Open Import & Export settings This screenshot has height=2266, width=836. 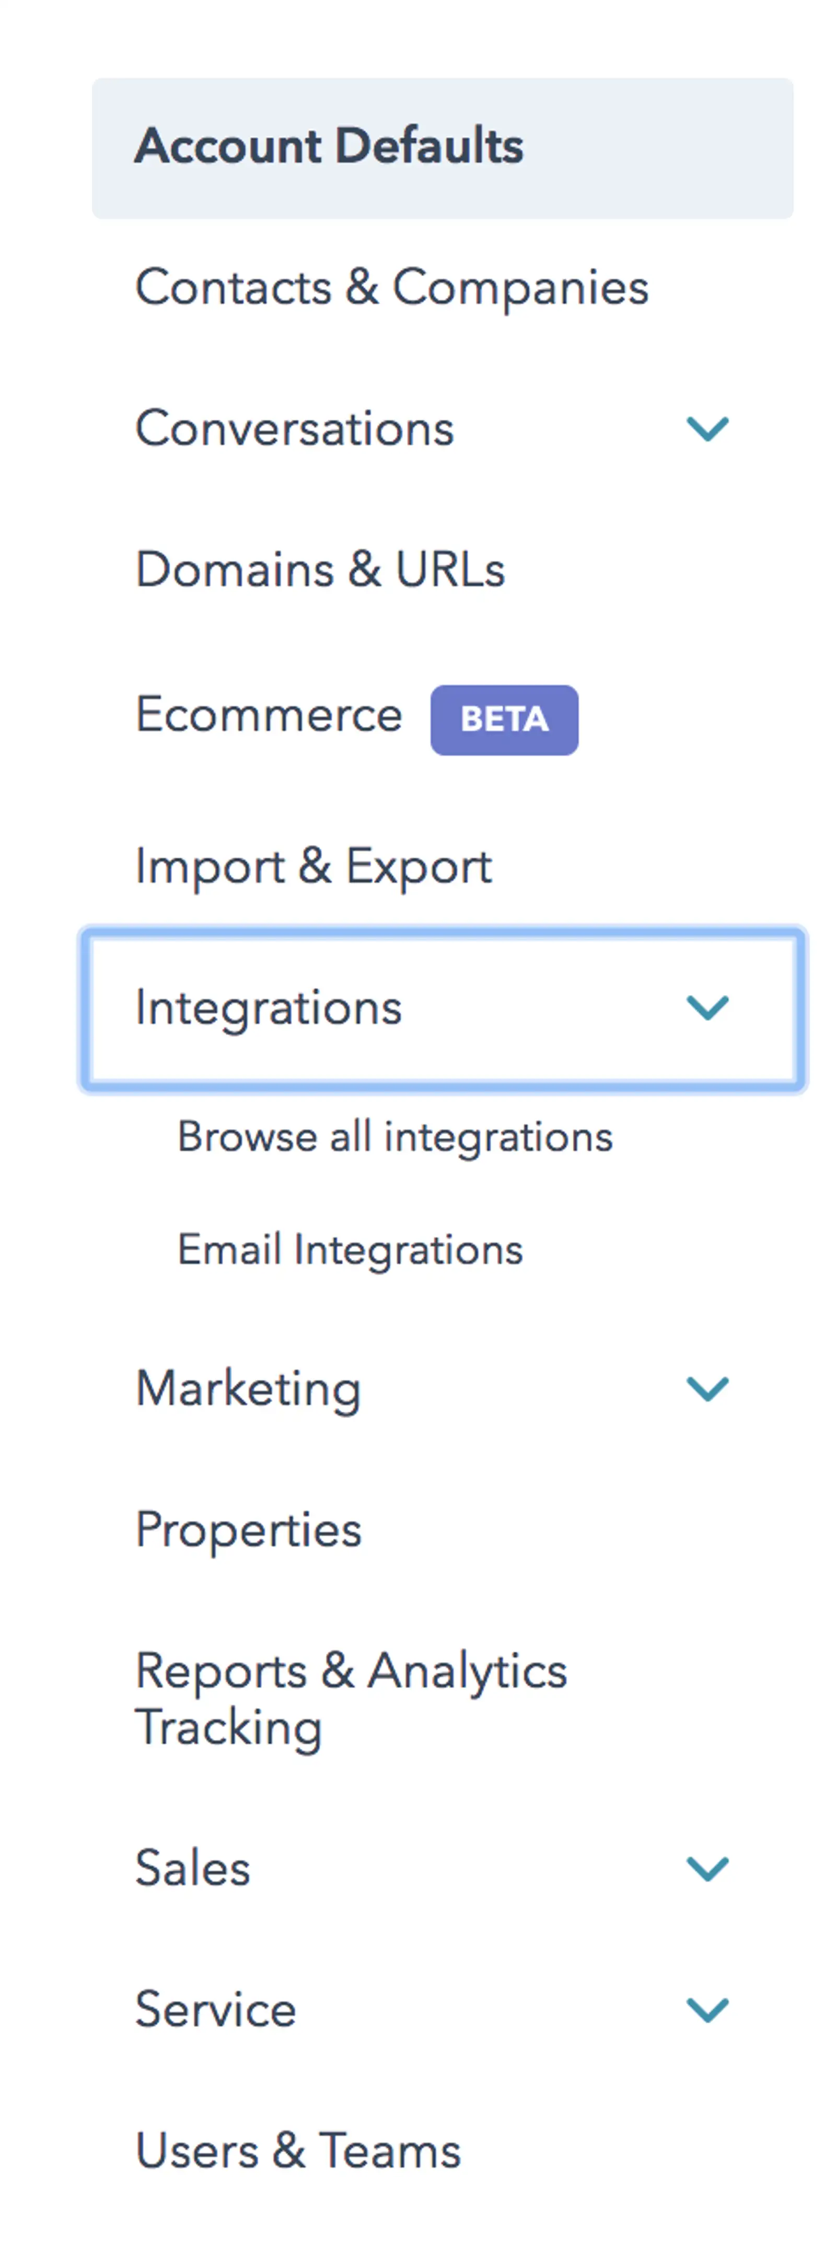[314, 867]
